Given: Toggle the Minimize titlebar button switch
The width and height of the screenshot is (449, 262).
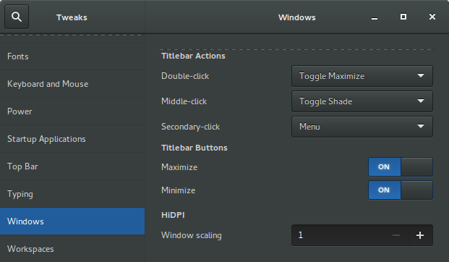Looking at the screenshot, I should coord(401,190).
